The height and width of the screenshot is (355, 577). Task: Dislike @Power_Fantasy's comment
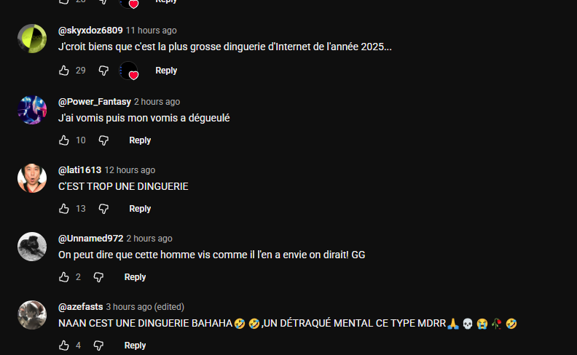[103, 140]
